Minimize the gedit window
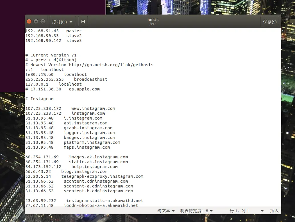 pyautogui.click(x=36, y=21)
